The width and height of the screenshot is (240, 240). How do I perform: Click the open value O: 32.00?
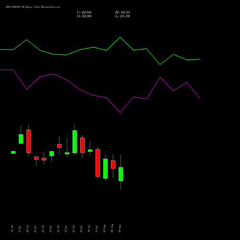[84, 16]
